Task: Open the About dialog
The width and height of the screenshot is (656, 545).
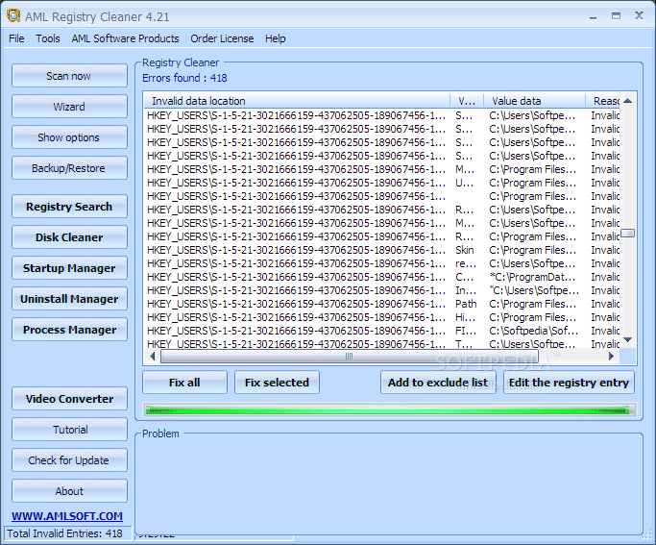Action: (x=69, y=491)
